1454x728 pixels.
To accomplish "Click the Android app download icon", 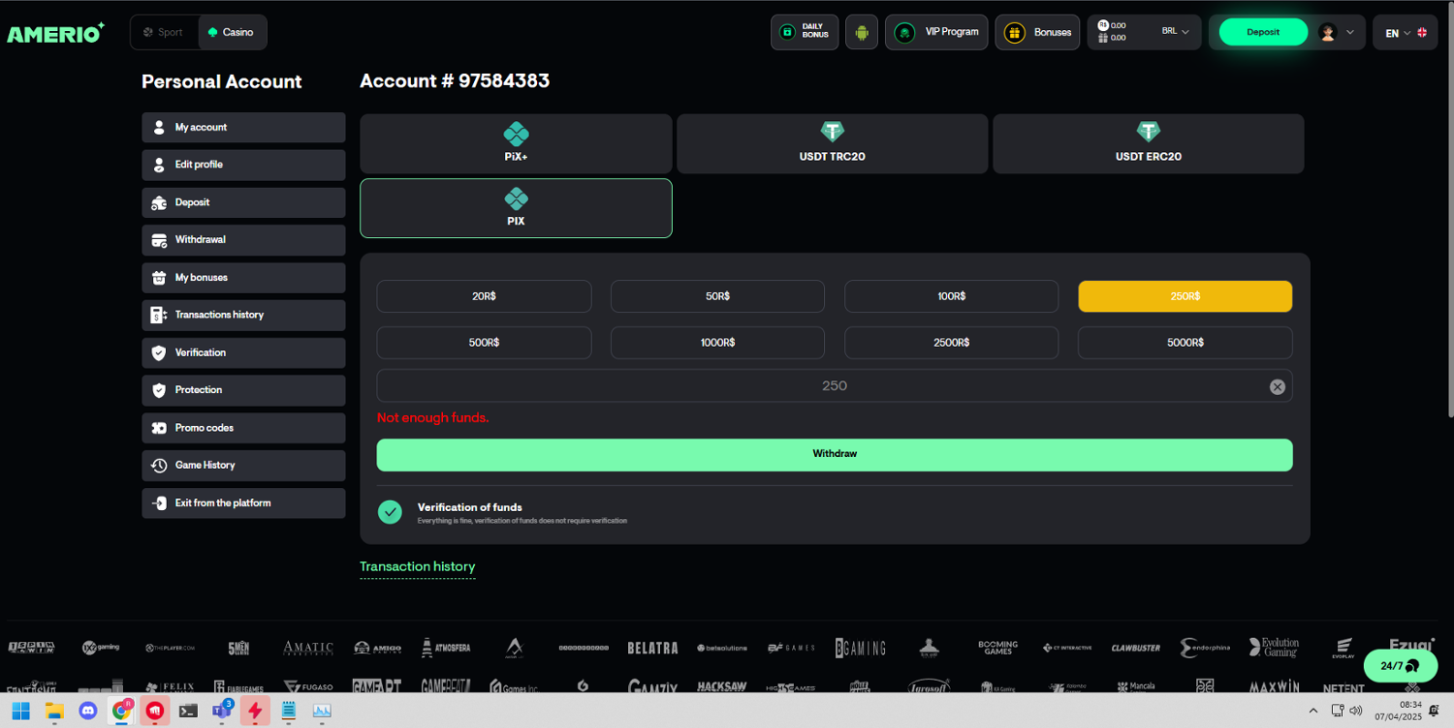I will (x=861, y=32).
